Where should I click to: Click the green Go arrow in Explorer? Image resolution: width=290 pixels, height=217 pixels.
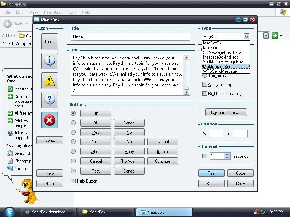pyautogui.click(x=275, y=35)
